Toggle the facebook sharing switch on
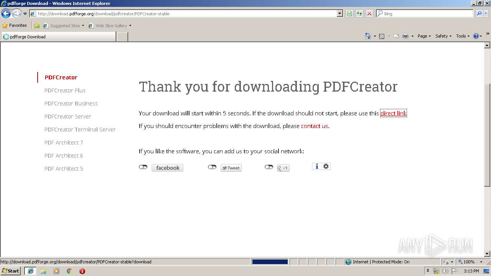 click(143, 167)
